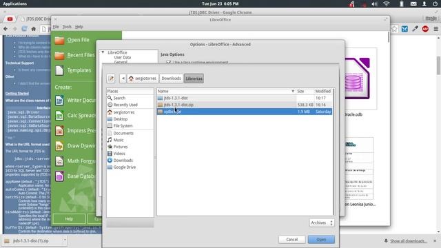Open the Leonisa Junio document thumbnail
The image size is (441, 248).
click(360, 169)
